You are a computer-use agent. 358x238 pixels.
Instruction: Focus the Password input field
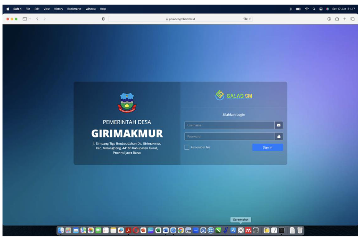point(229,136)
